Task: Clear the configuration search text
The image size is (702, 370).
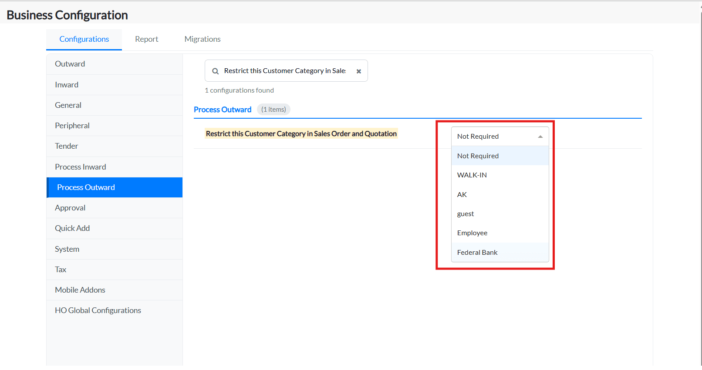Action: (x=359, y=71)
